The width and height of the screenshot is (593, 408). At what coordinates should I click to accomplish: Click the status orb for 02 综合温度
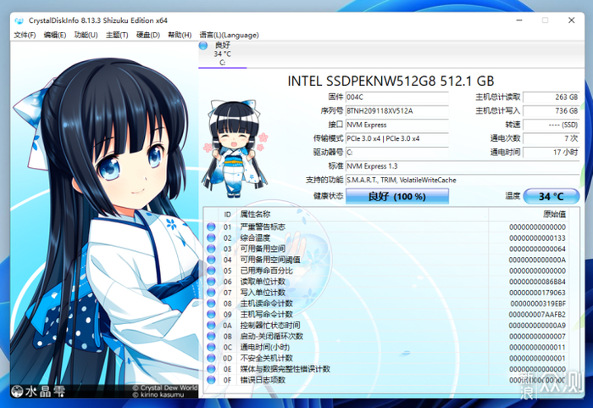pos(211,238)
